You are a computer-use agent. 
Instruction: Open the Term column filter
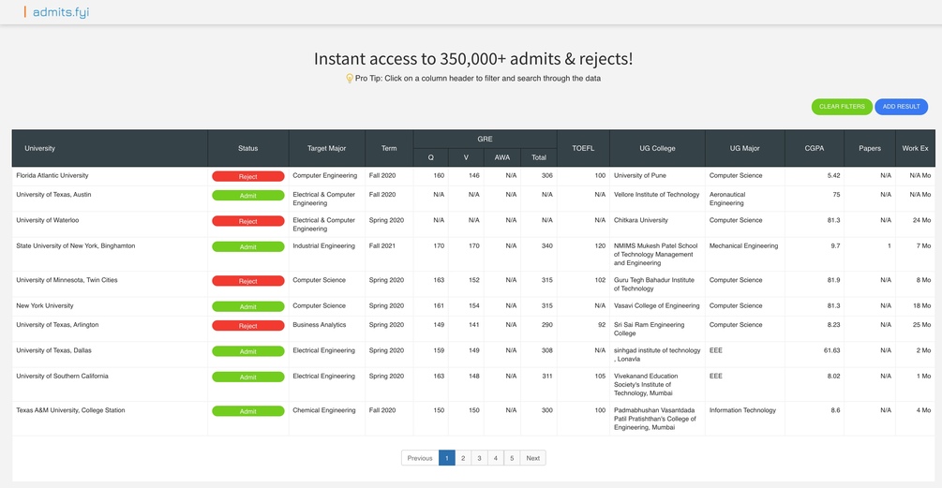389,148
